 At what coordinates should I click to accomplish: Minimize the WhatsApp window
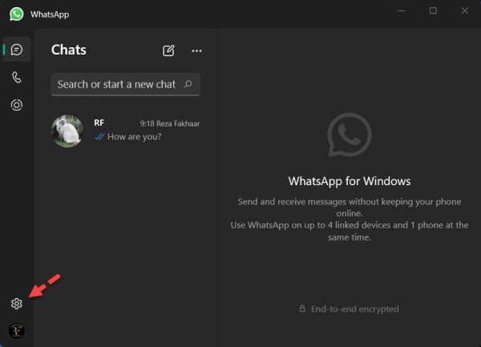pyautogui.click(x=402, y=10)
